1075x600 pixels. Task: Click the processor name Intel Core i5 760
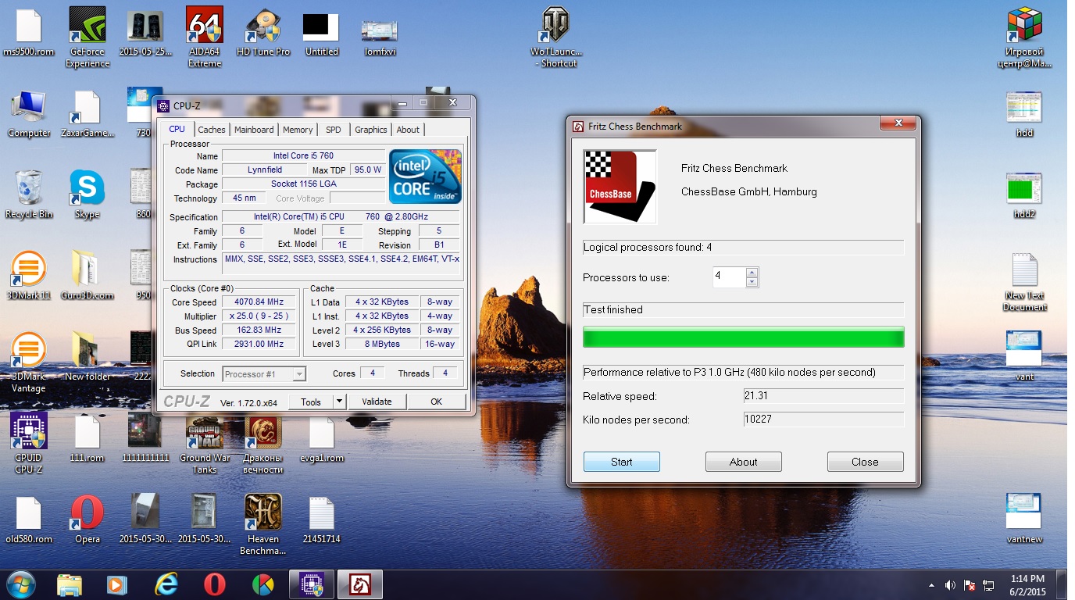coord(303,156)
